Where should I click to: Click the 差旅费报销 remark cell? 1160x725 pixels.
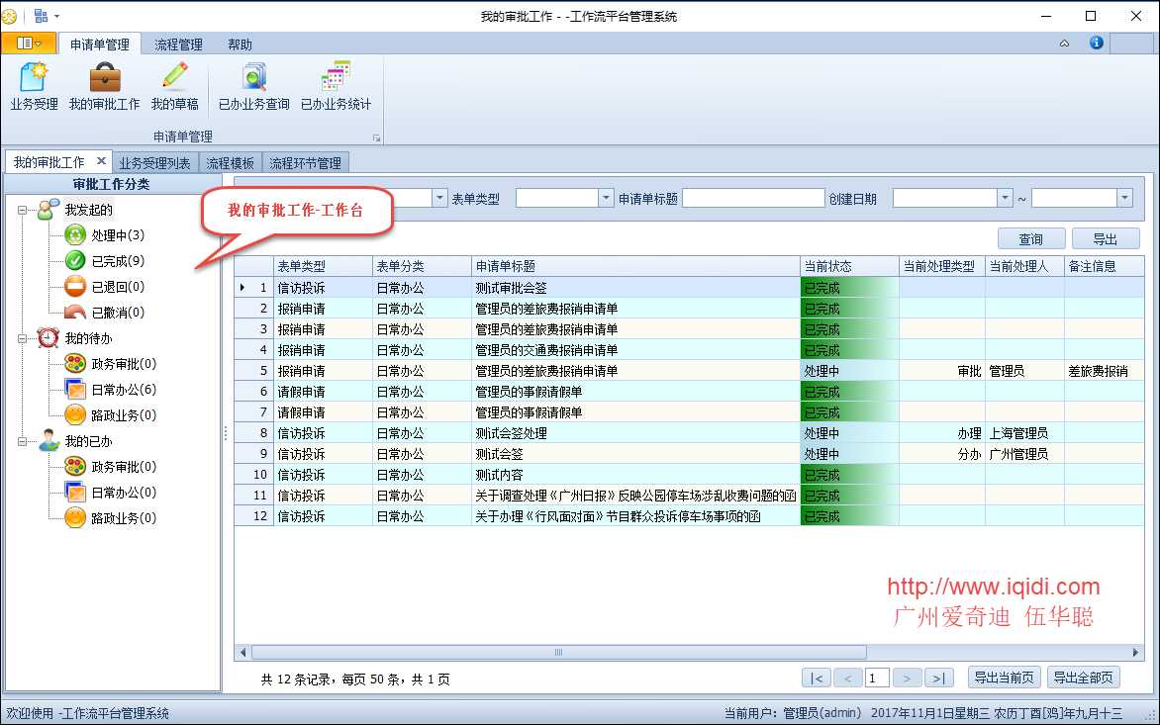pyautogui.click(x=1104, y=371)
